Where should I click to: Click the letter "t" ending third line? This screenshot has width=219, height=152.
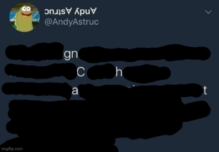(x=205, y=90)
